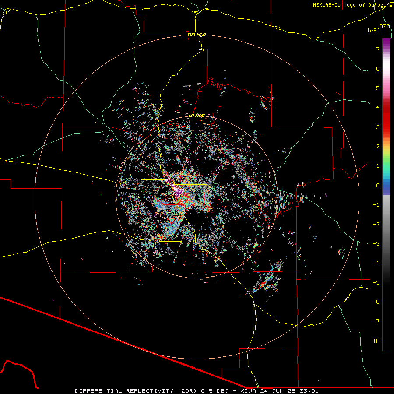Select the -3 value on the scale
This screenshot has height=394, width=394.
(x=376, y=244)
